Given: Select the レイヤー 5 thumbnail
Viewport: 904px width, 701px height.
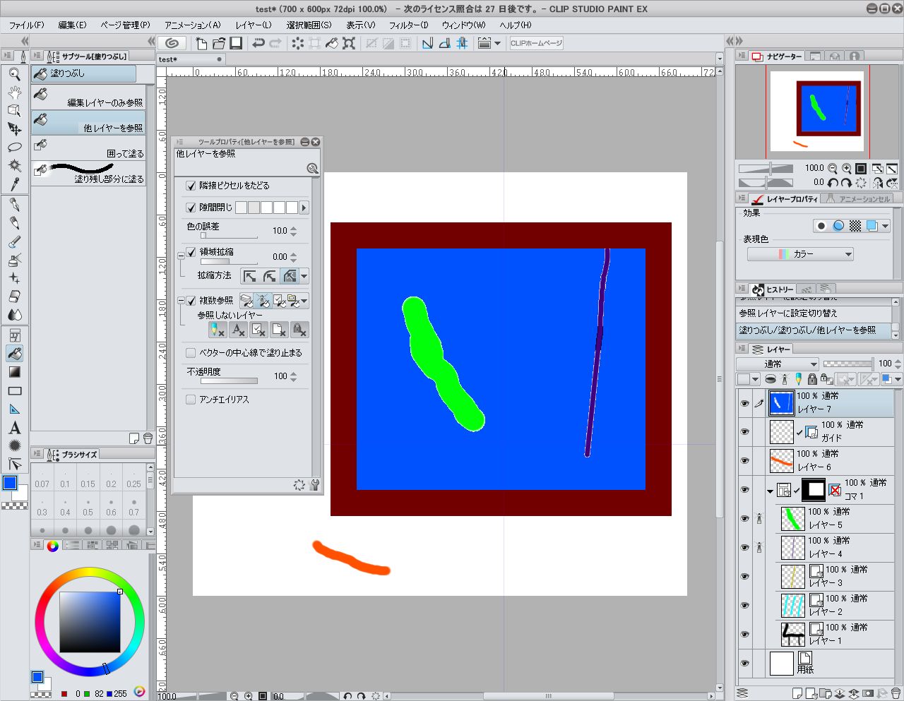Looking at the screenshot, I should click(x=793, y=519).
